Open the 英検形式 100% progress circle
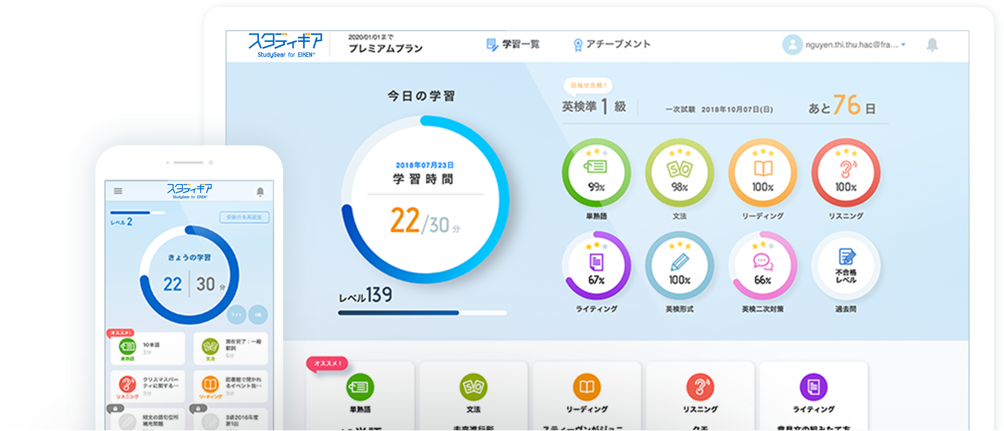Viewport: 1004px width, 431px height. 679,266
